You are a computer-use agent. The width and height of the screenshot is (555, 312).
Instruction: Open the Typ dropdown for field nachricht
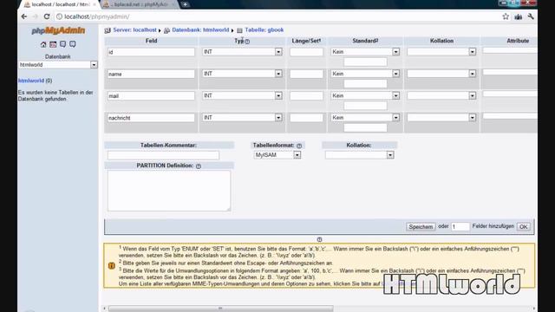click(242, 118)
